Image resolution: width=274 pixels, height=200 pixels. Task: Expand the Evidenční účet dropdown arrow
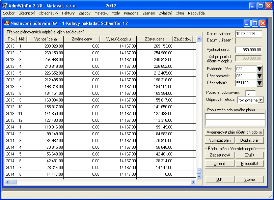[259, 69]
